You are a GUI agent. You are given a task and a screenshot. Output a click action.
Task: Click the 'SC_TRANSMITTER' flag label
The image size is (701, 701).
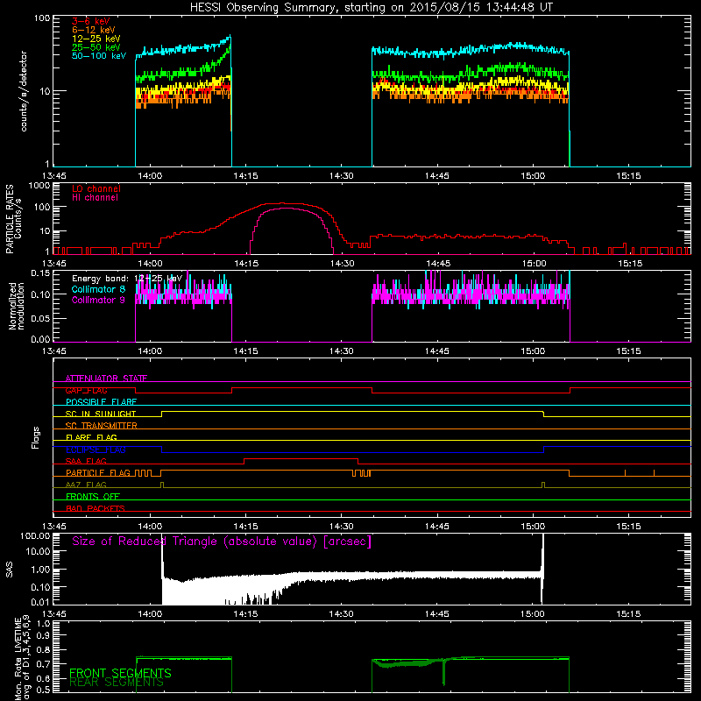tap(101, 426)
